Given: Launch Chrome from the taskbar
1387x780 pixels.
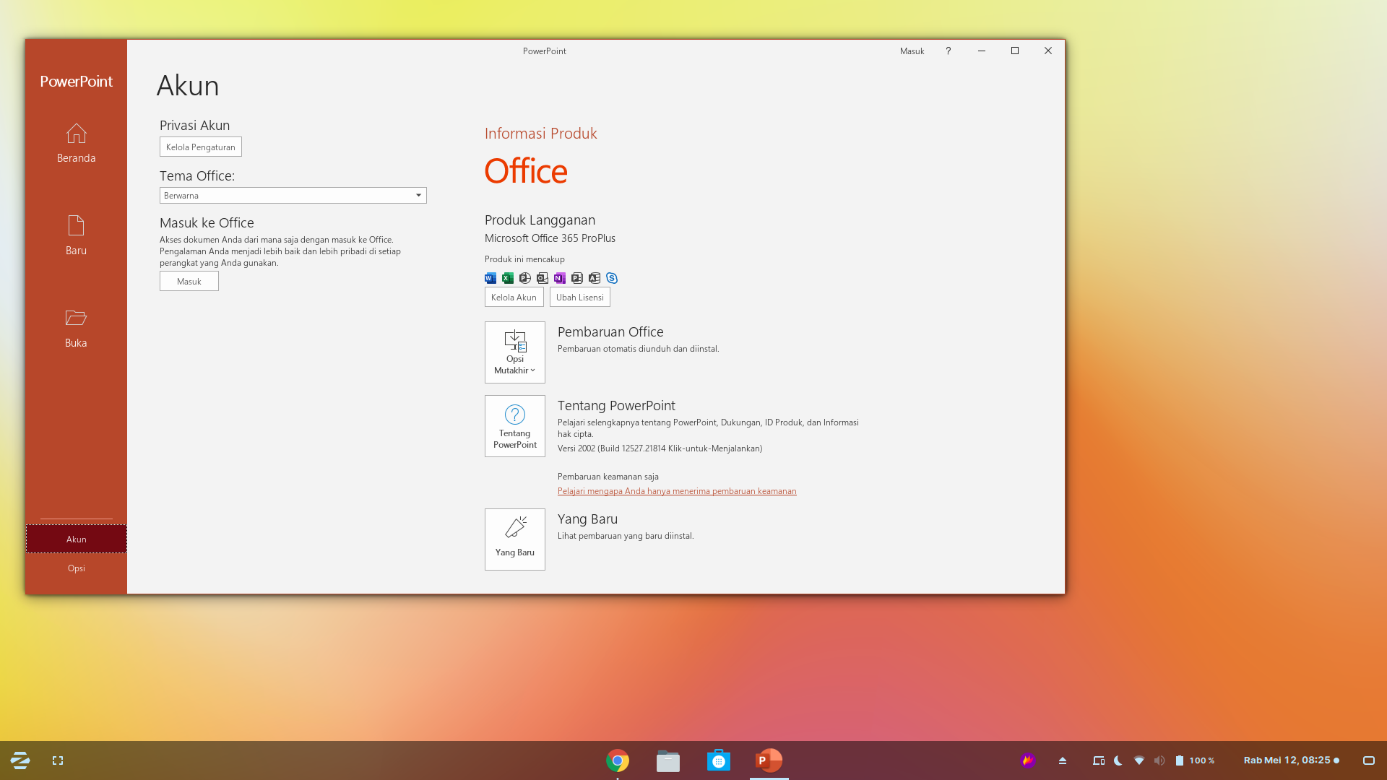Looking at the screenshot, I should 617,760.
